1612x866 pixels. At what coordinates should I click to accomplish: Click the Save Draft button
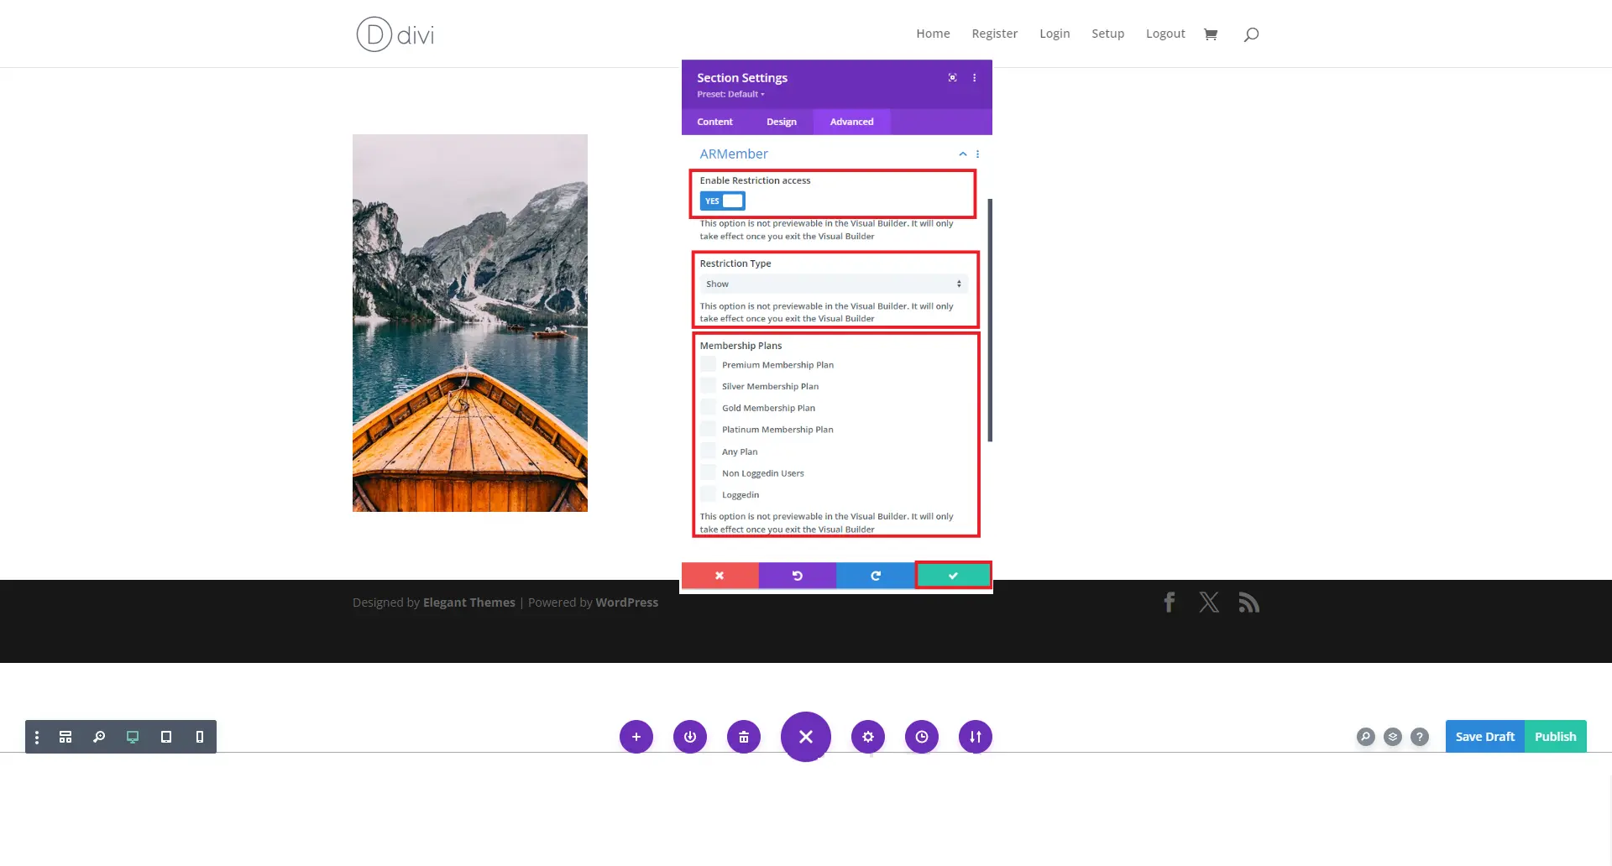tap(1484, 737)
